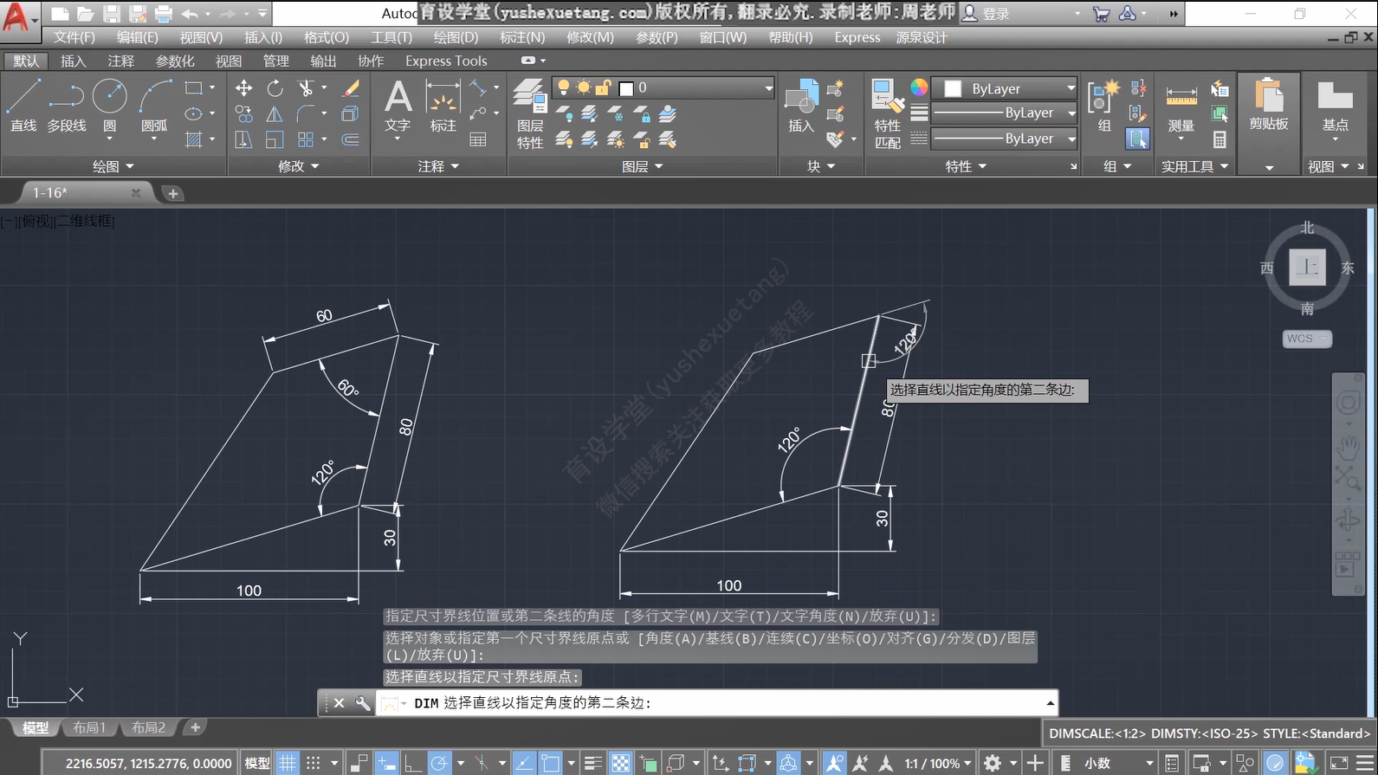Select the Circle (圆) tool
The image size is (1378, 775).
coord(110,106)
